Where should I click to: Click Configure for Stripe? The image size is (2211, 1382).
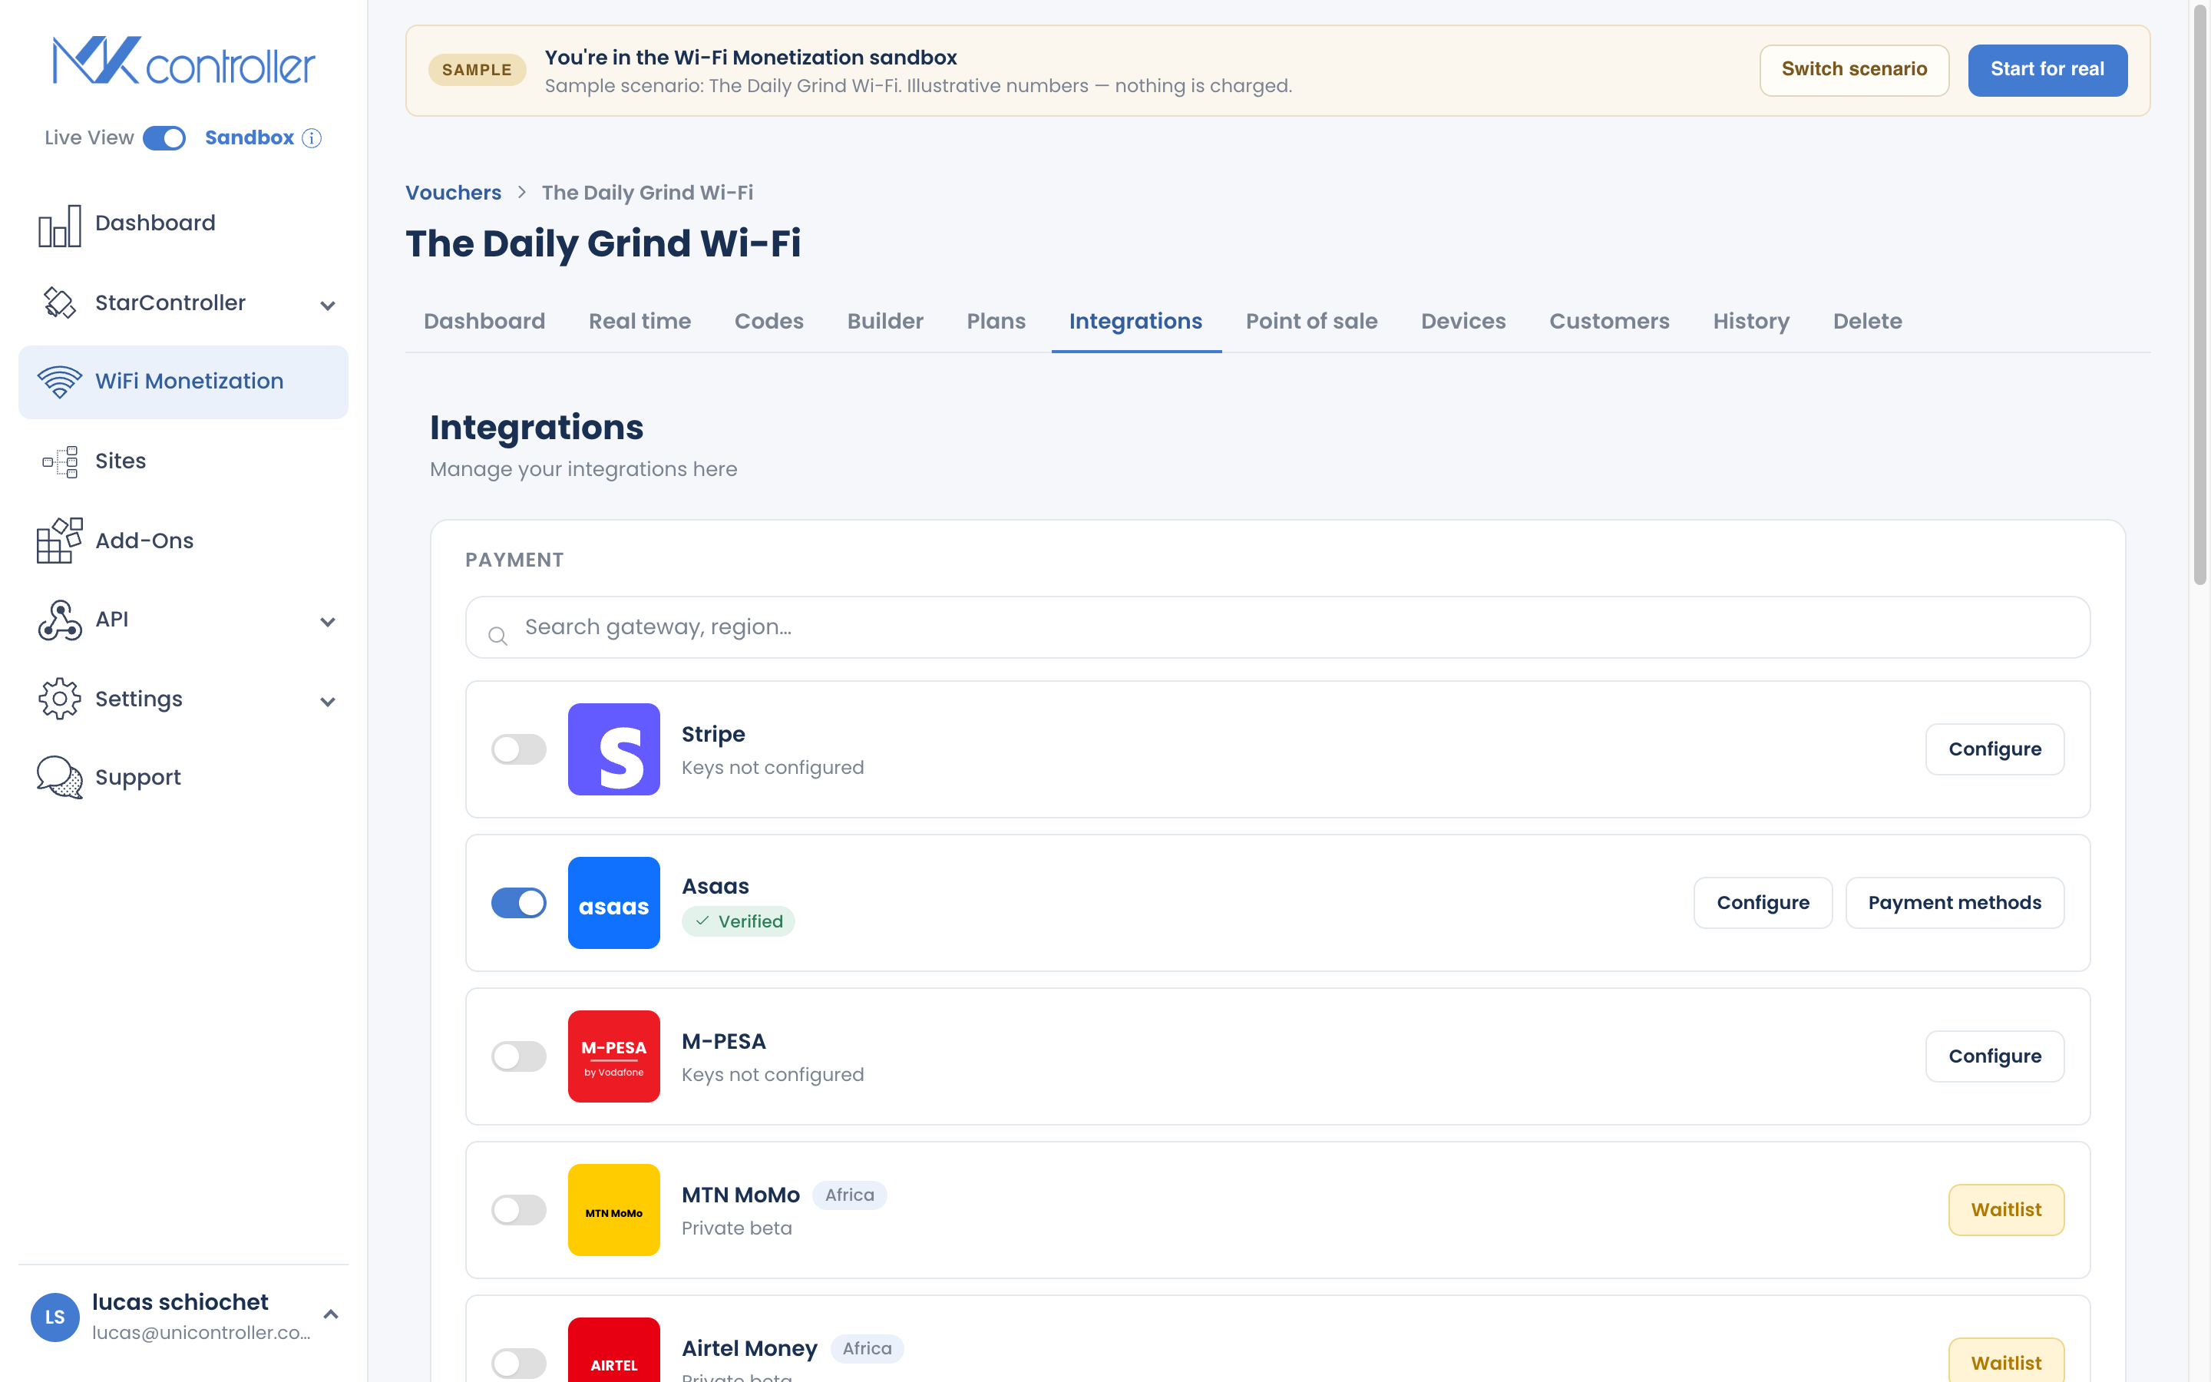coord(1995,749)
